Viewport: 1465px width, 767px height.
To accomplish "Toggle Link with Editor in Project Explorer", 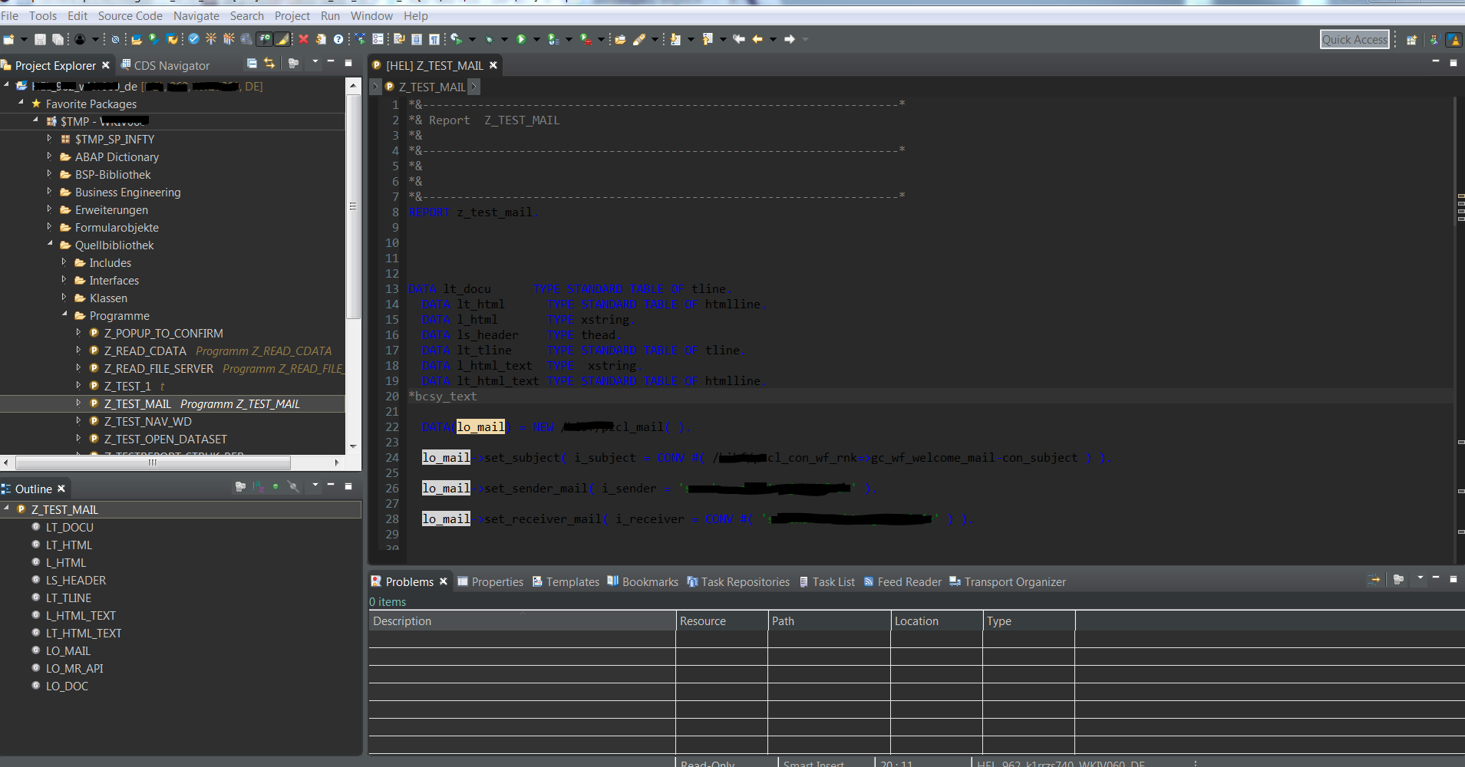I will 269,63.
